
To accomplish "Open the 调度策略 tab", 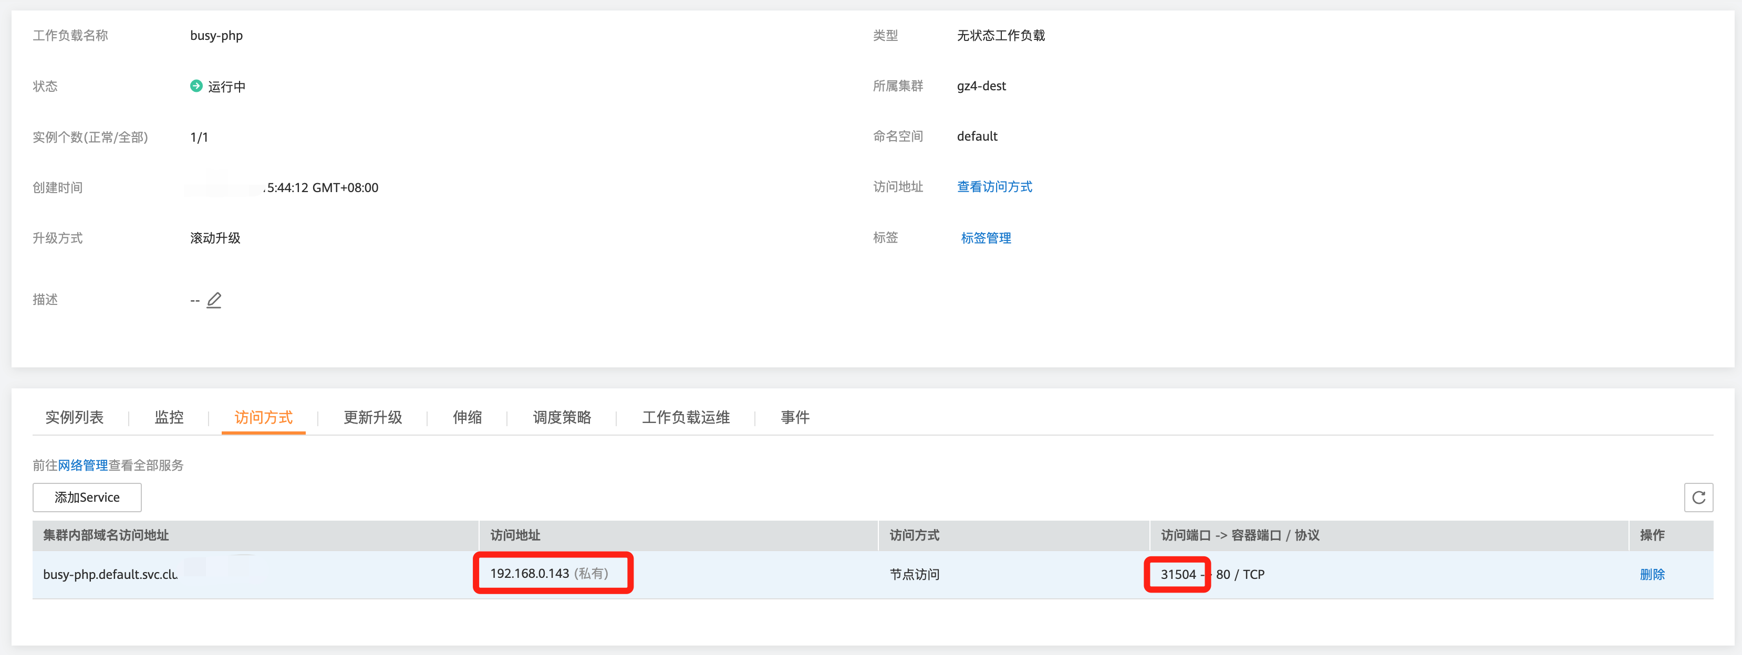I will tap(561, 417).
